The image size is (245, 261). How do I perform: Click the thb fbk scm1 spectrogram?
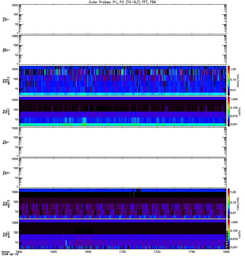122,111
